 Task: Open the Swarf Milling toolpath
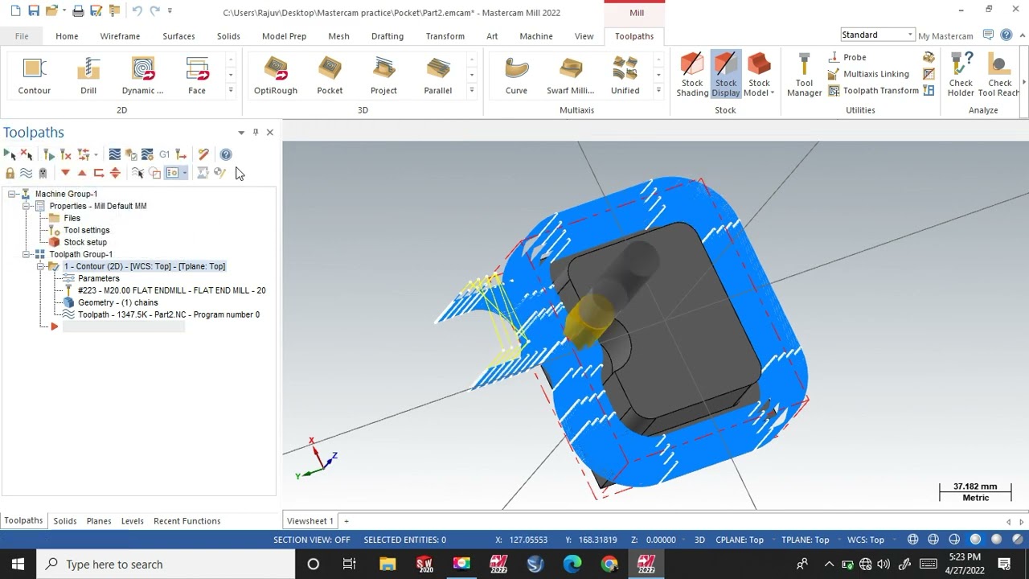point(571,76)
